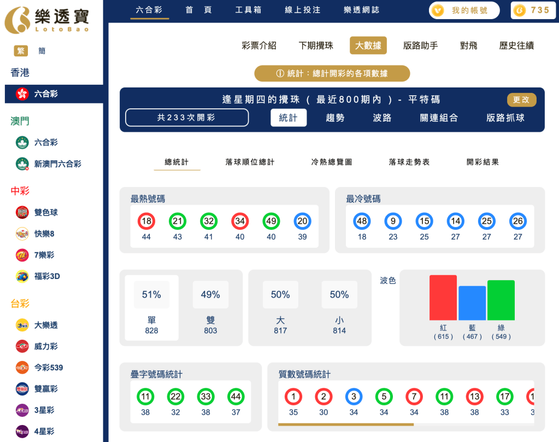This screenshot has height=442, width=559.
Task: Select the 大樂透 icon under 台彩
Action: [22, 325]
